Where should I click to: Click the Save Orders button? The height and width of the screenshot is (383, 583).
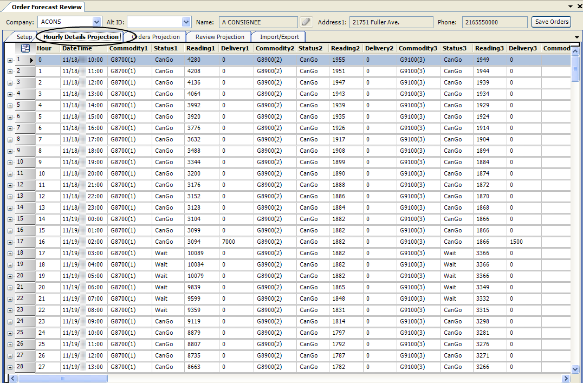click(x=551, y=22)
